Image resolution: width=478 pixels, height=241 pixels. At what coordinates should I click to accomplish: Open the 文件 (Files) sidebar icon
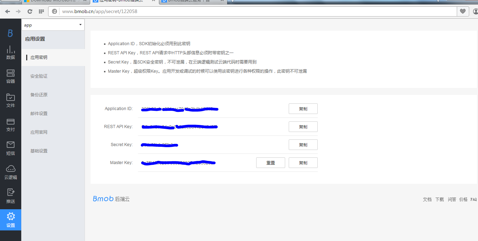click(11, 100)
